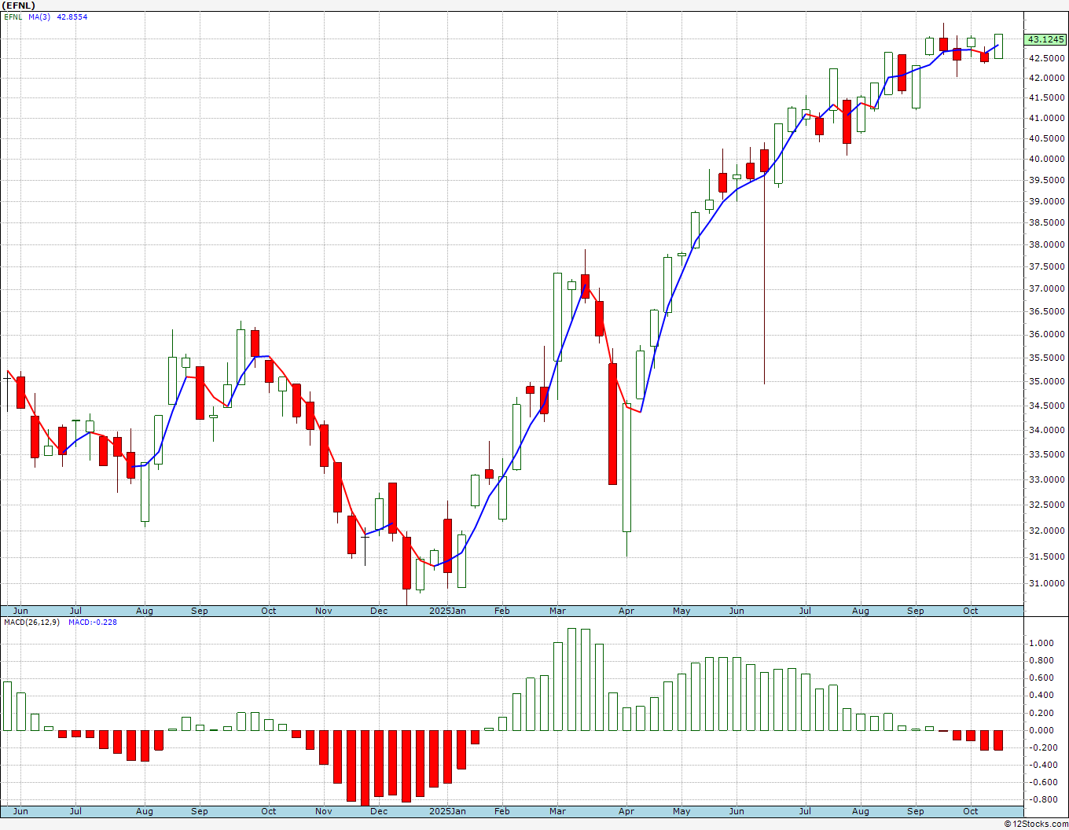Select Apr on the price chart date axis
Image resolution: width=1069 pixels, height=830 pixels.
(x=626, y=611)
